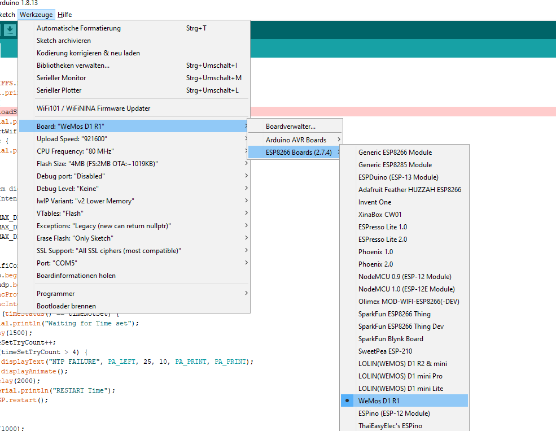
Task: Launch WiFi101 / WiFiNINA Firmware Updater
Action: pos(94,108)
